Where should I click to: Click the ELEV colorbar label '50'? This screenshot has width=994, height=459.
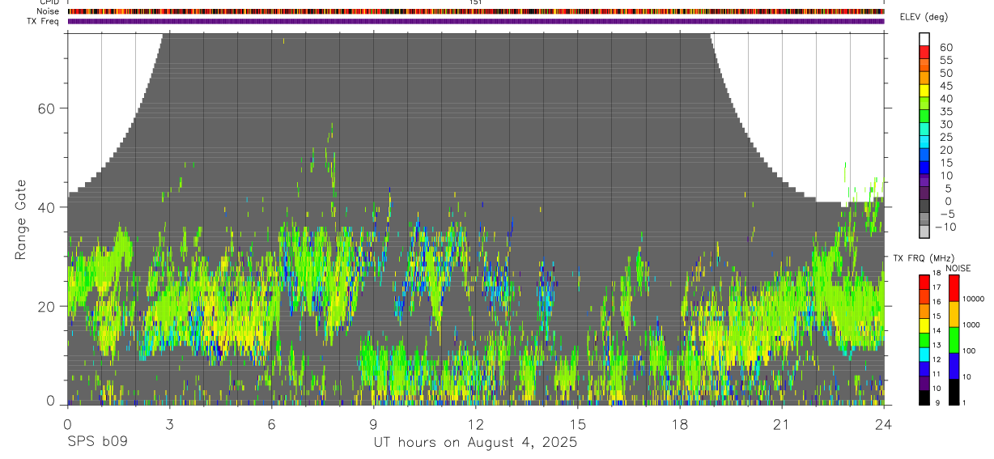click(x=946, y=74)
